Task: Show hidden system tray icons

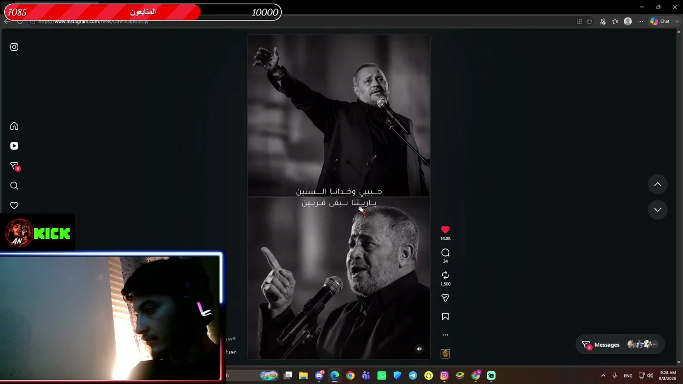Action: point(603,375)
